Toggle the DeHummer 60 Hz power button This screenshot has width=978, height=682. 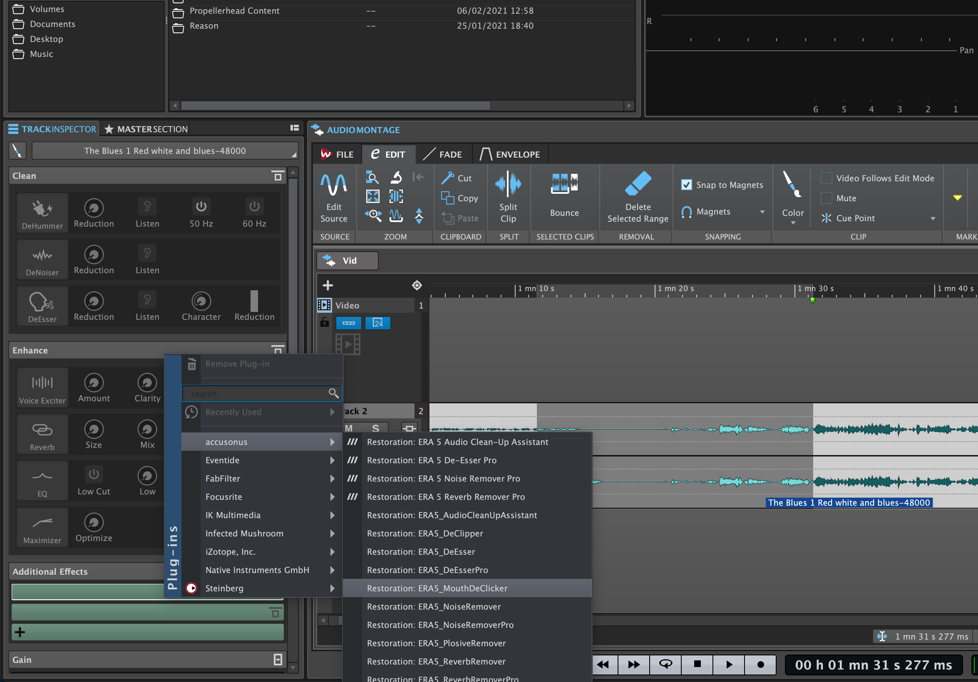254,207
